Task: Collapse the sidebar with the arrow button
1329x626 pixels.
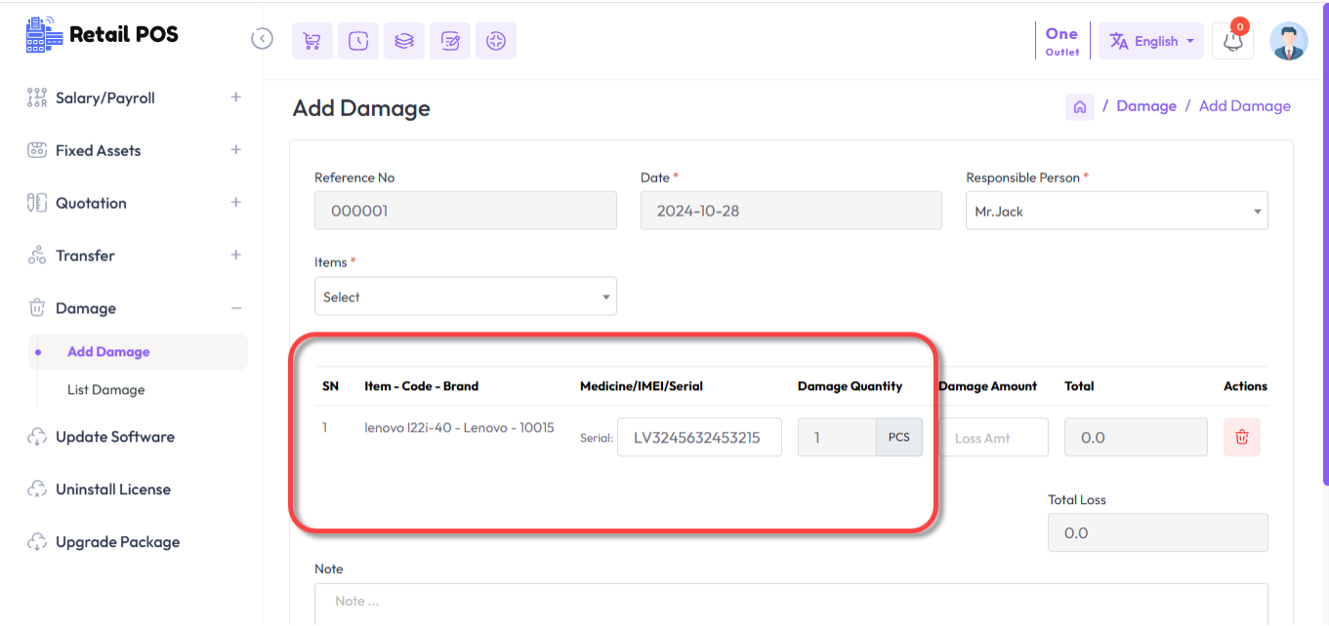Action: point(262,39)
